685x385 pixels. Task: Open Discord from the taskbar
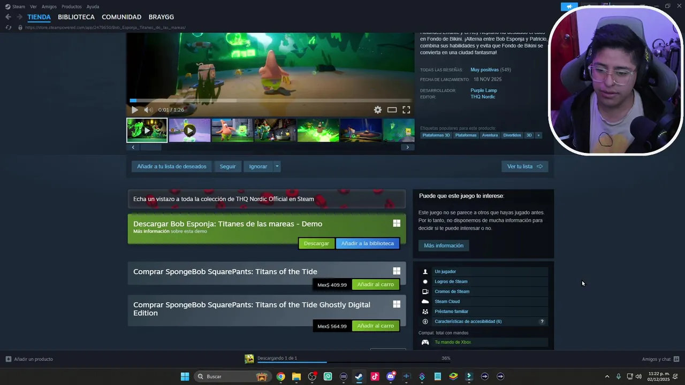click(x=391, y=376)
